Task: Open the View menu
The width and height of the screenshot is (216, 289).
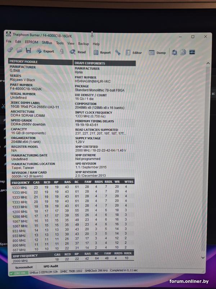Action: tap(71, 43)
